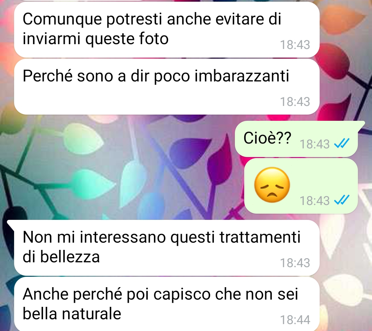Tap the word 'imbarazzanti' in message
Viewport: 372px width, 331px height.
242,76
